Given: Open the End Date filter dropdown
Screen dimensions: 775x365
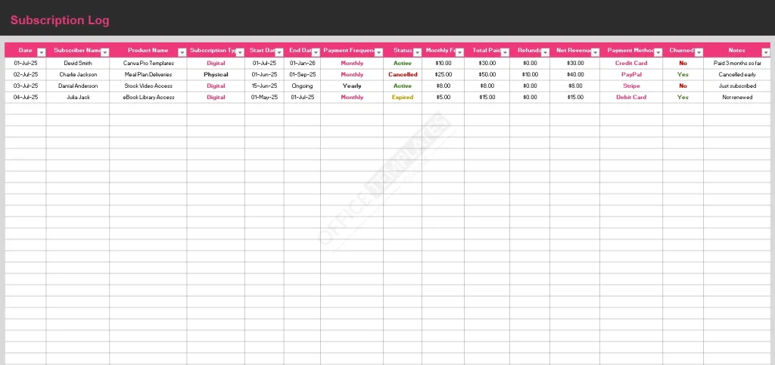Looking at the screenshot, I should tap(316, 52).
